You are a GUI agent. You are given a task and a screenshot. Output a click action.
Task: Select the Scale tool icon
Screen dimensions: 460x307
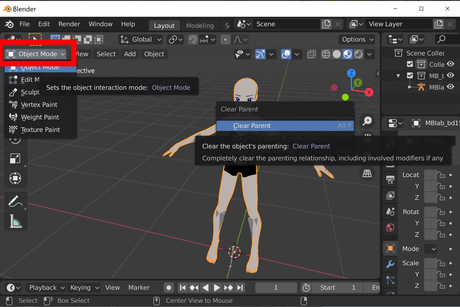click(15, 158)
